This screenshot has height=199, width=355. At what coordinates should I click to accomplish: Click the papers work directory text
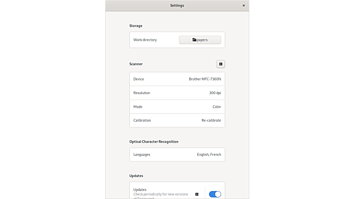(x=203, y=40)
